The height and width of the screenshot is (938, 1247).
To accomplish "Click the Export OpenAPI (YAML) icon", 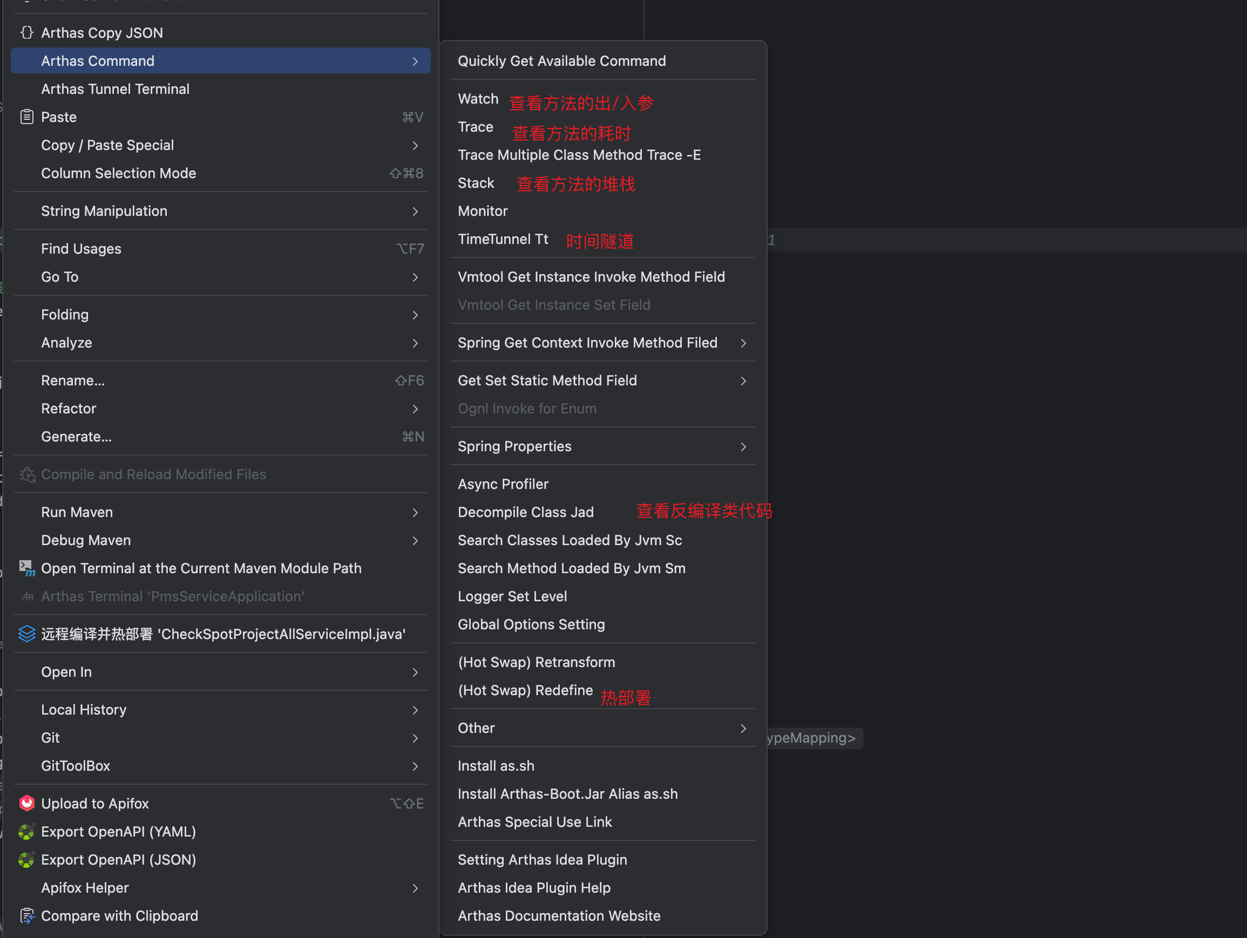I will [26, 831].
